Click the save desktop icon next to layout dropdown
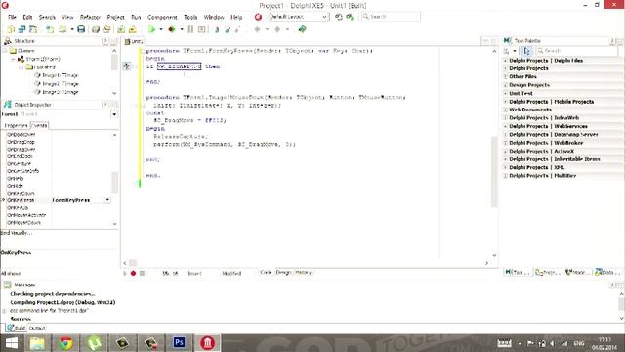The height and width of the screenshot is (352, 625). [339, 17]
